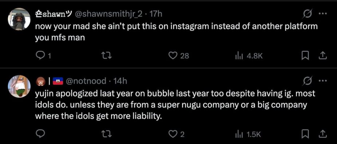This screenshot has width=337, height=144.
Task: Bookmark shawn's tweet
Action: (305, 56)
